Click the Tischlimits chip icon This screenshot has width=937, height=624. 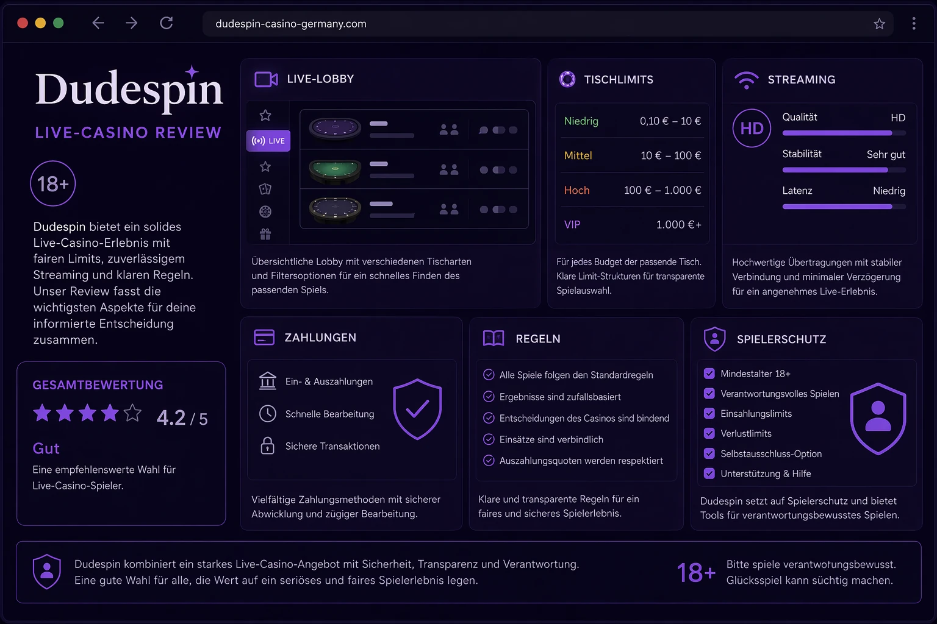point(567,79)
